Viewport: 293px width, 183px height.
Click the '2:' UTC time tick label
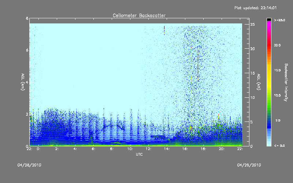click(57, 149)
